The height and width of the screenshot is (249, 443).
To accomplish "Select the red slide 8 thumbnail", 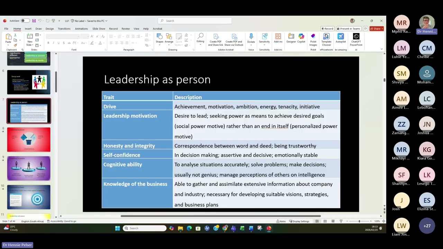I will point(29,140).
